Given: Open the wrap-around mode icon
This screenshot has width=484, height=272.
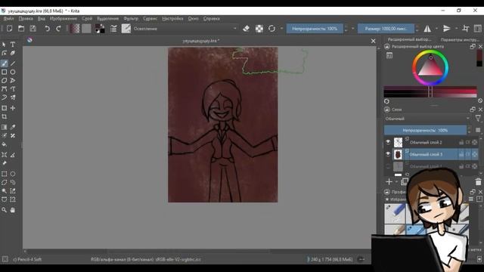Looking at the screenshot, I should [x=466, y=29].
